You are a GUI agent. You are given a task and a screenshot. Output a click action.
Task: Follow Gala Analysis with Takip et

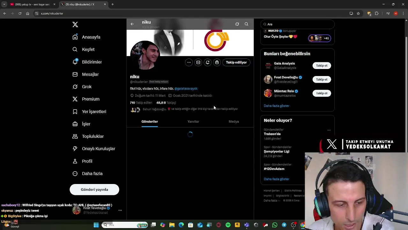click(322, 65)
